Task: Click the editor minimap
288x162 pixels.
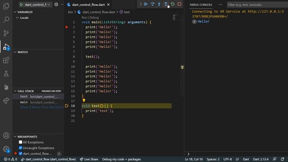Action: tap(176, 18)
